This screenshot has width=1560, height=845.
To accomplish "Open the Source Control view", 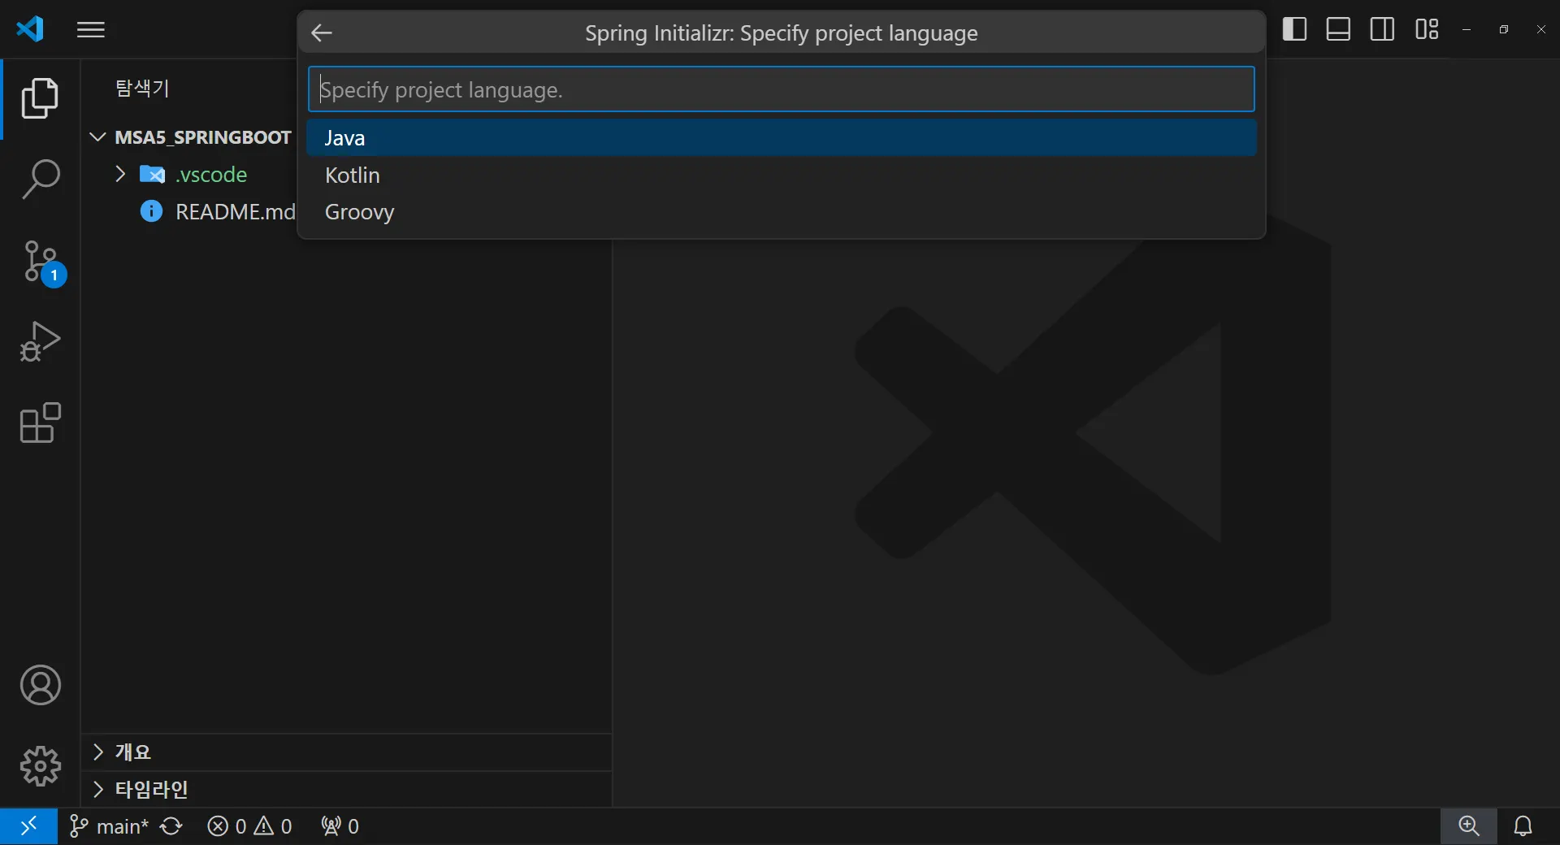I will point(40,262).
